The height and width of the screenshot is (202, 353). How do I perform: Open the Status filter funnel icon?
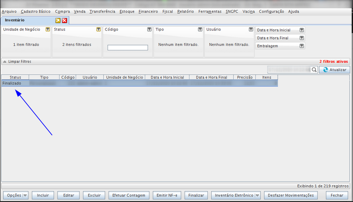pyautogui.click(x=99, y=29)
